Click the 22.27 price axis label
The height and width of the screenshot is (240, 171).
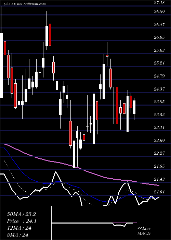coord(159,153)
